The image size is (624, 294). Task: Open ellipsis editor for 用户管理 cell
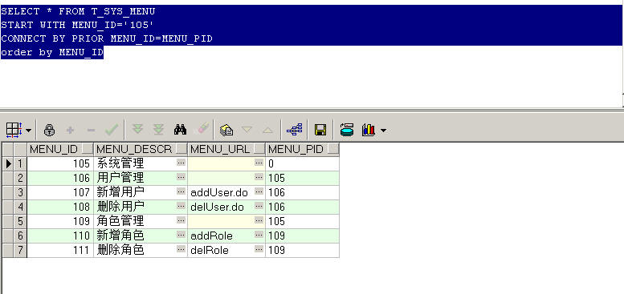[181, 177]
